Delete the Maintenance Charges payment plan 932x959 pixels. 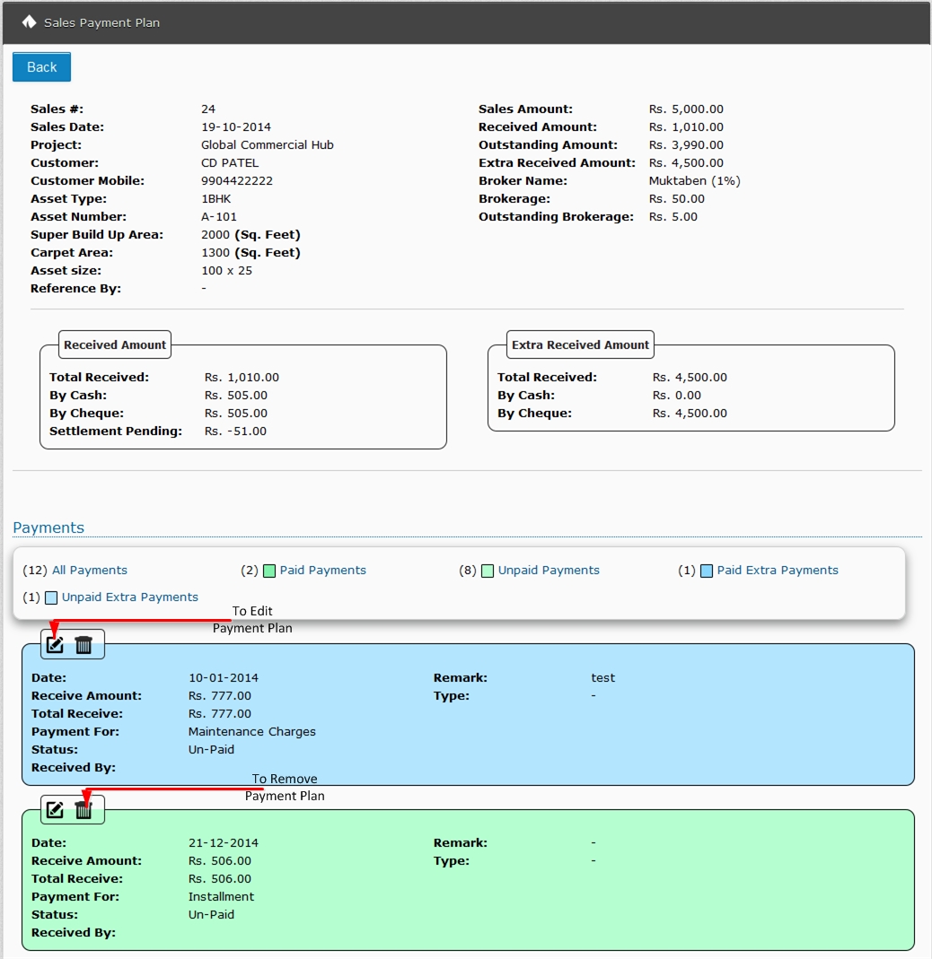[84, 644]
